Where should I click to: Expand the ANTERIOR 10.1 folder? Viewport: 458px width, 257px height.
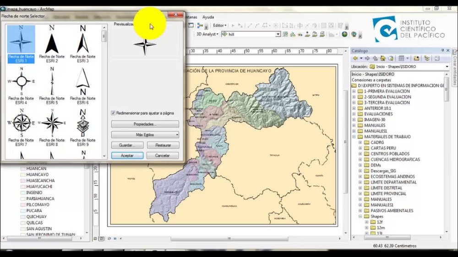point(354,108)
